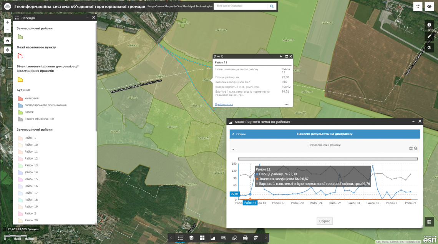Open the basemap gallery grid widget
This screenshot has width=438, height=244.
(x=202, y=238)
